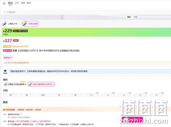Click the location pin beside delivery address
Image resolution: width=171 pixels, height=127 pixels.
[21, 114]
